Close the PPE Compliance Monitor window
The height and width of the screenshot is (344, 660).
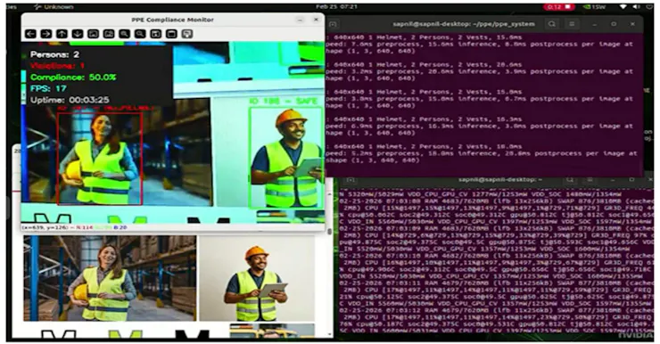pyautogui.click(x=316, y=20)
